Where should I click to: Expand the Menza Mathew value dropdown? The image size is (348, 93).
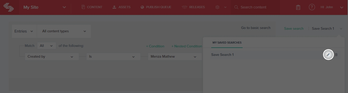click(175, 57)
